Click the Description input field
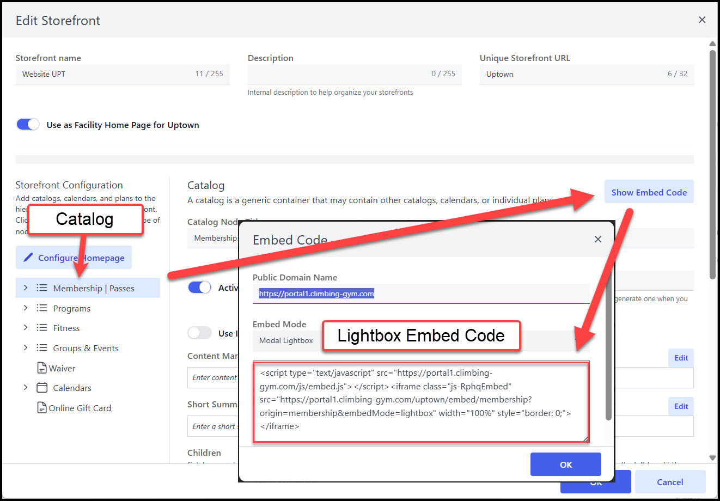 tap(355, 74)
